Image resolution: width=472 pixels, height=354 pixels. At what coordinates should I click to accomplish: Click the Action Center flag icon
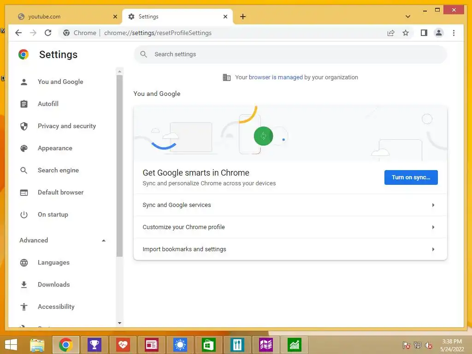(407, 345)
